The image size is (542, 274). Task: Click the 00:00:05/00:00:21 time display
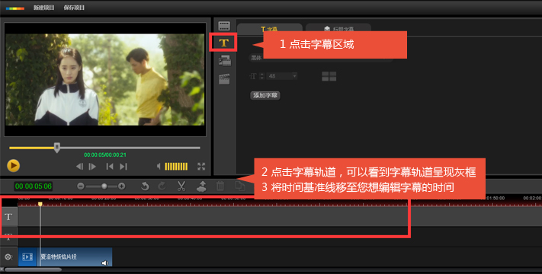[x=105, y=155]
